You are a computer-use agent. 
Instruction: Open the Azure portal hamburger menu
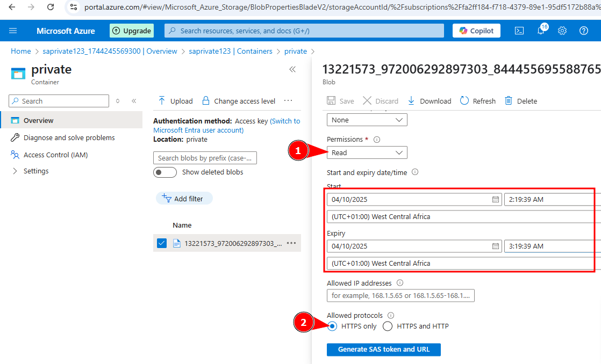point(13,31)
